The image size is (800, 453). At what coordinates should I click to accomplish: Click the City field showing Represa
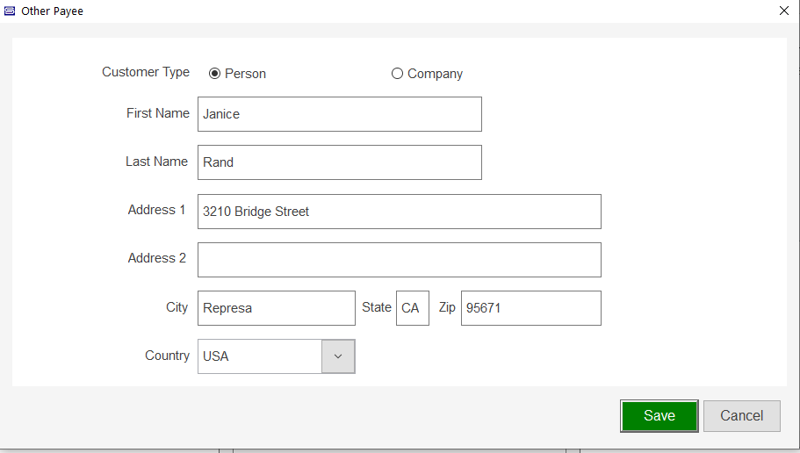click(x=276, y=308)
